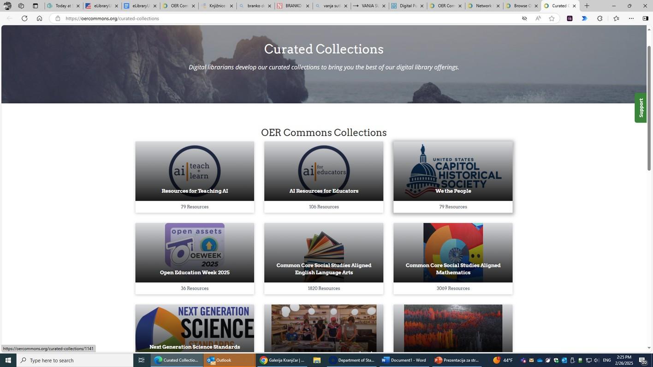This screenshot has width=653, height=367.
Task: Open Outlook from the taskbar
Action: point(229,360)
